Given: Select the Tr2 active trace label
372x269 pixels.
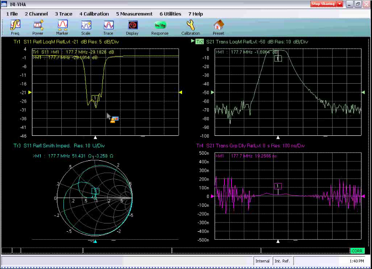Looking at the screenshot, I should (x=200, y=42).
